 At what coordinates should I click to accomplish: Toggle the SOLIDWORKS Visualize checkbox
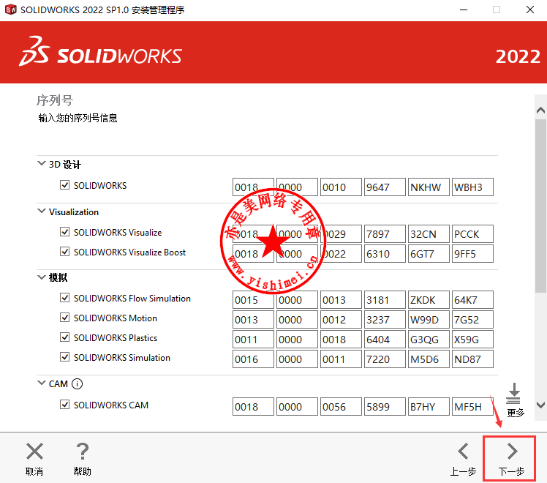64,232
